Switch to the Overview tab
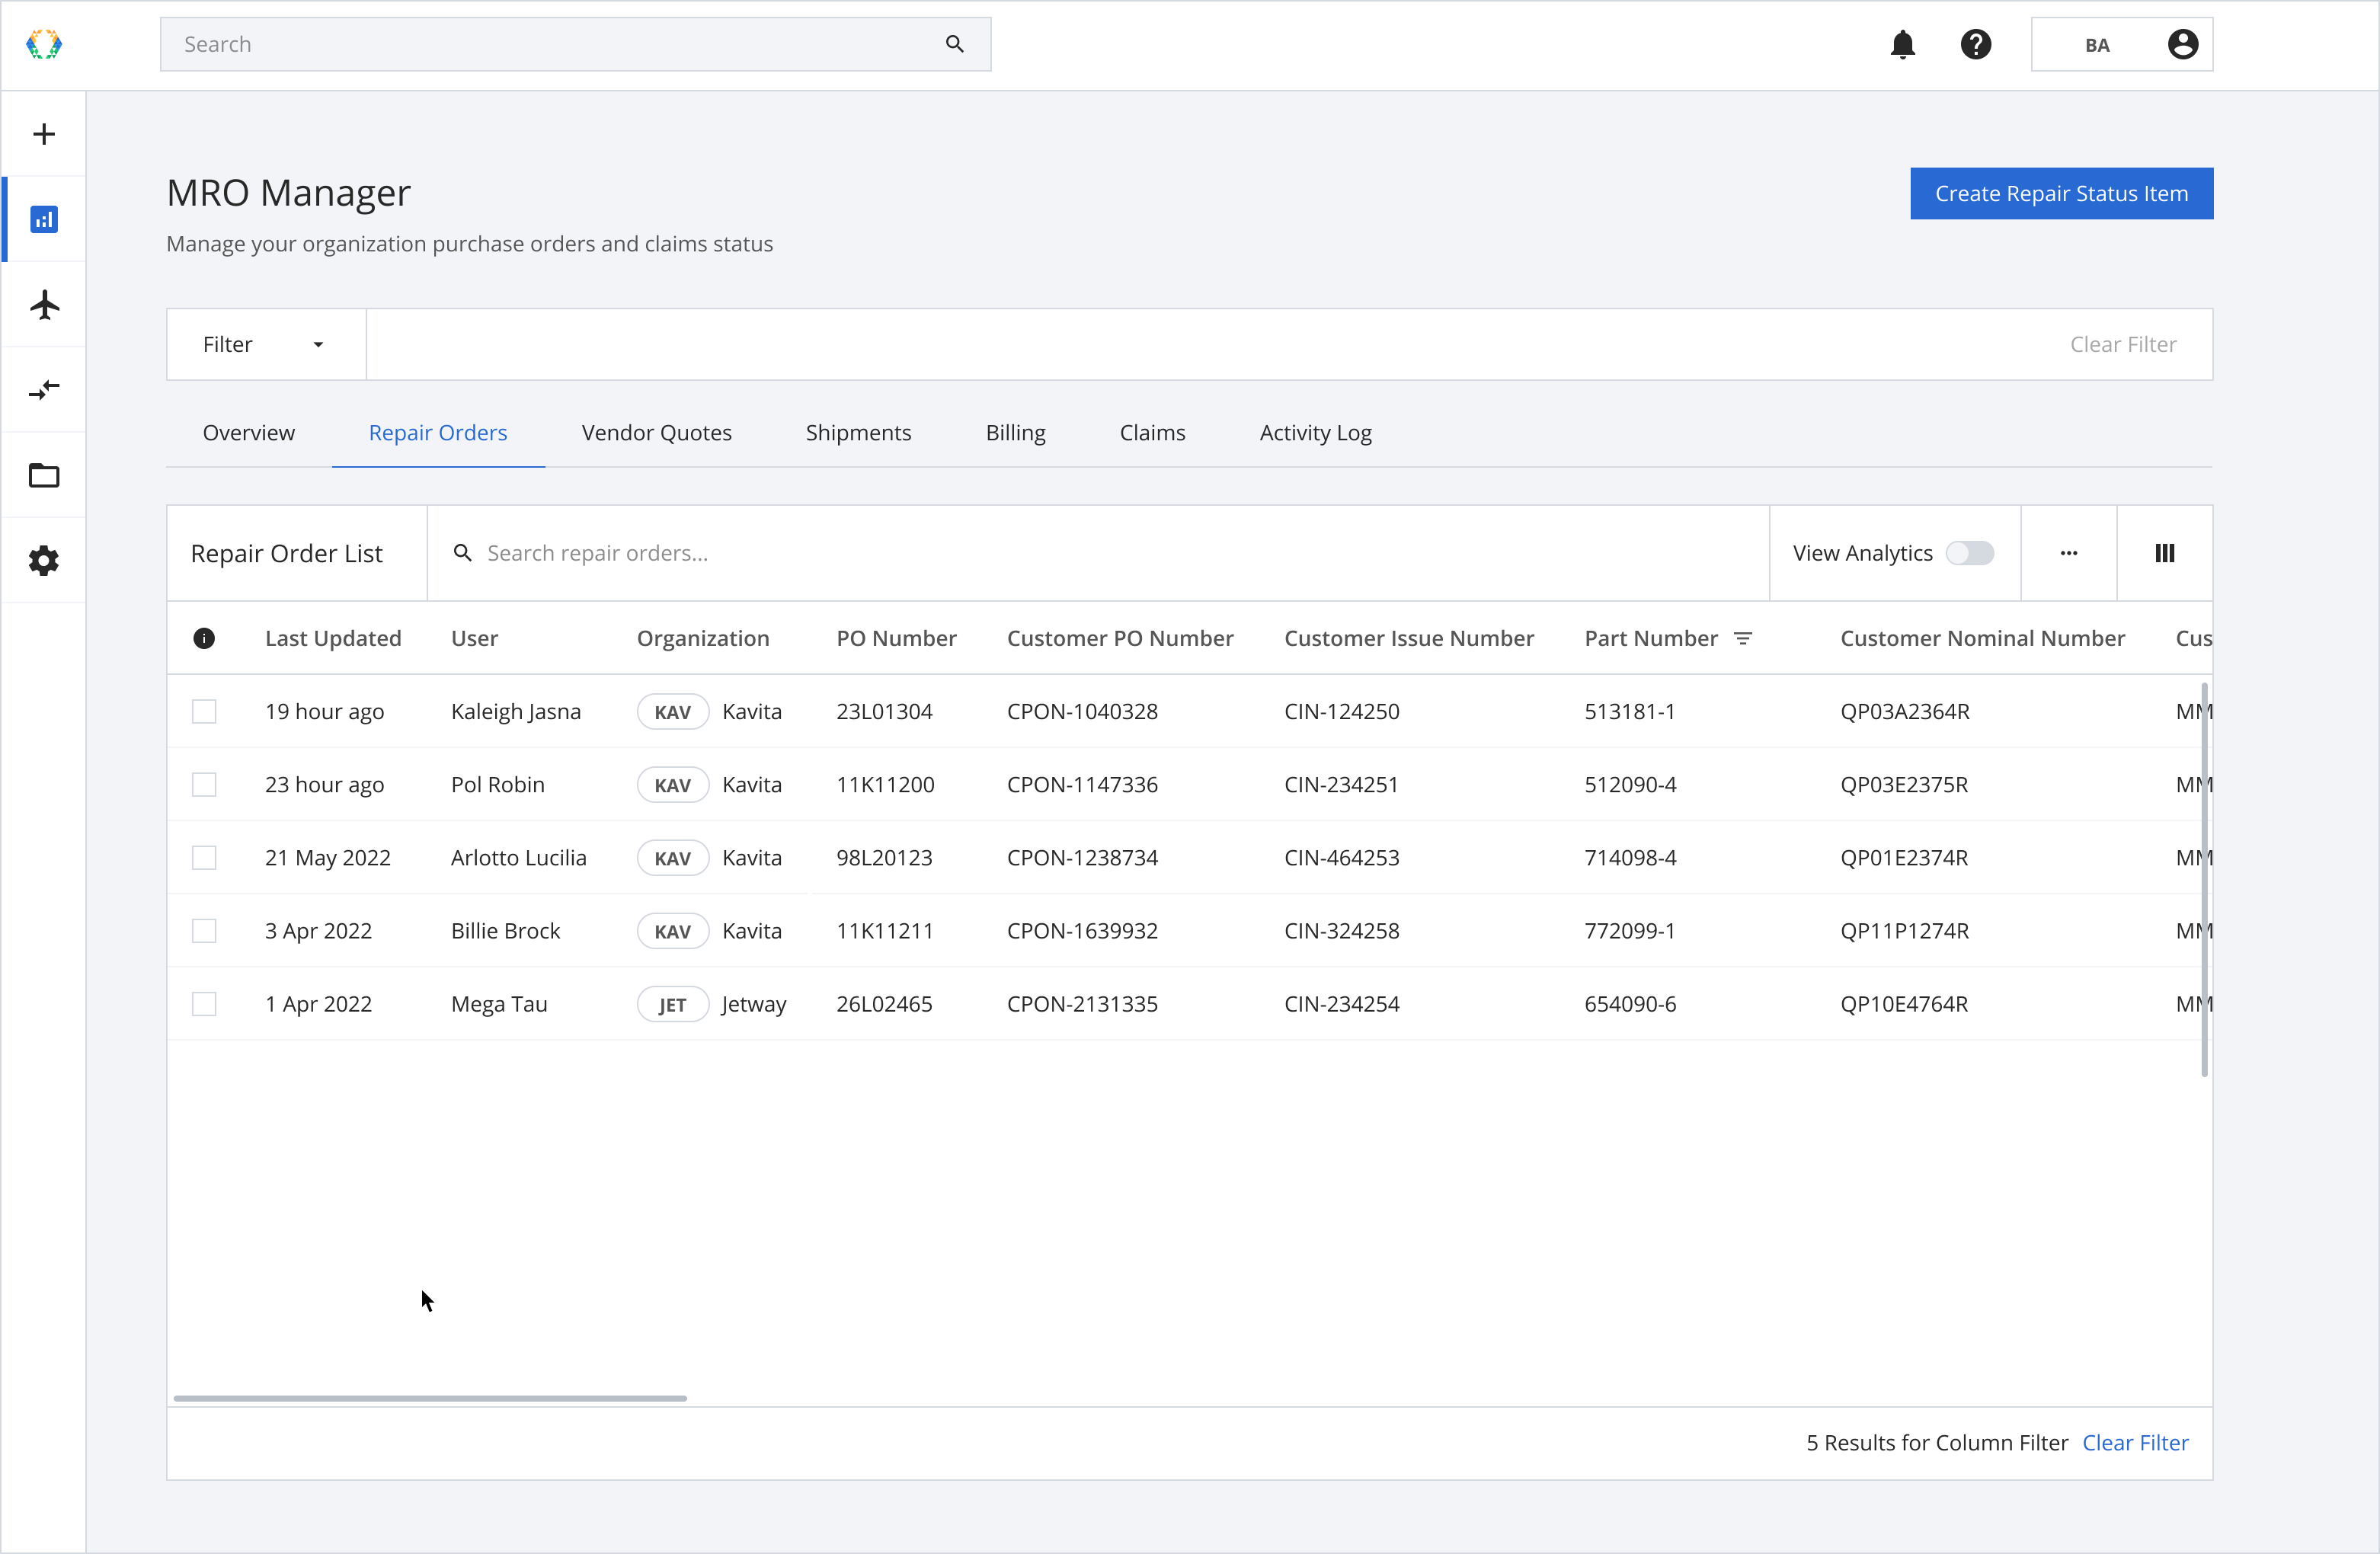This screenshot has width=2380, height=1554. coord(249,432)
